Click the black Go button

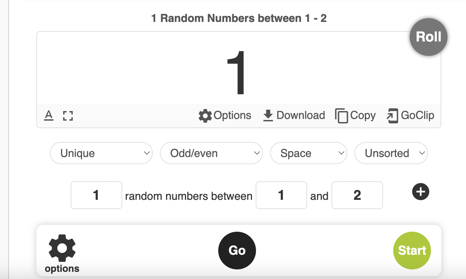click(x=237, y=251)
